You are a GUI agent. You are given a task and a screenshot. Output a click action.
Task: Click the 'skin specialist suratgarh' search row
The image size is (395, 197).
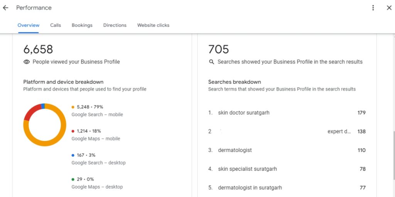pos(247,169)
